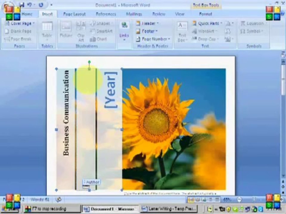The width and height of the screenshot is (286, 214).
Task: Select the Author content control tag
Action: click(91, 182)
